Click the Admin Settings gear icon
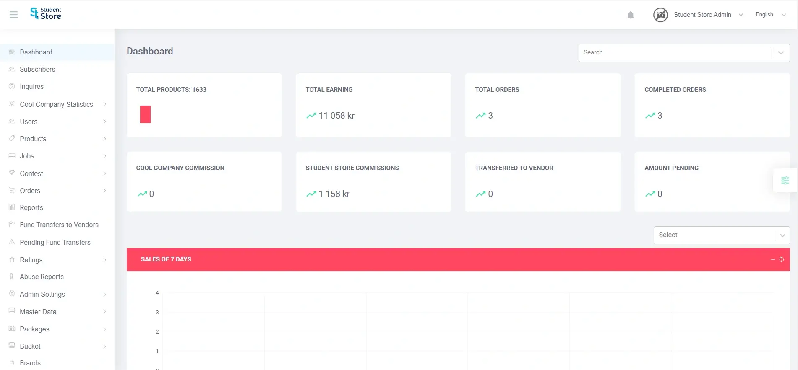798x370 pixels. pyautogui.click(x=12, y=294)
